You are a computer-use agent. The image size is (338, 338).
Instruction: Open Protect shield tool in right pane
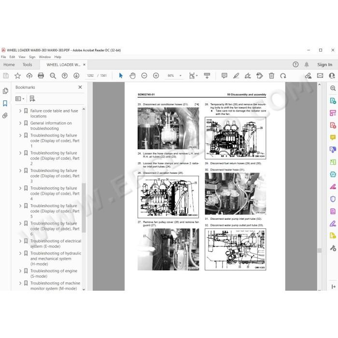[333, 199]
